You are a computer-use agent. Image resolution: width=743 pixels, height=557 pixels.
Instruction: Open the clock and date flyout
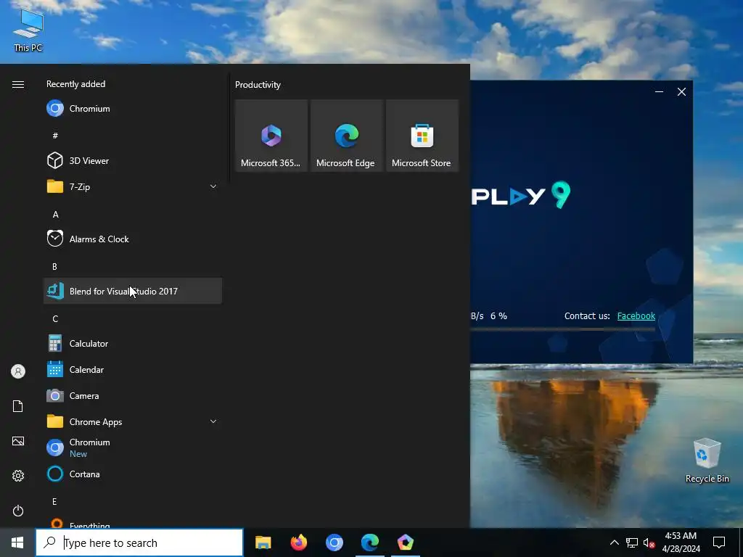pos(681,542)
